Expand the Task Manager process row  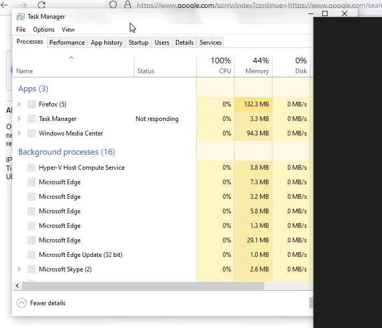click(x=19, y=119)
